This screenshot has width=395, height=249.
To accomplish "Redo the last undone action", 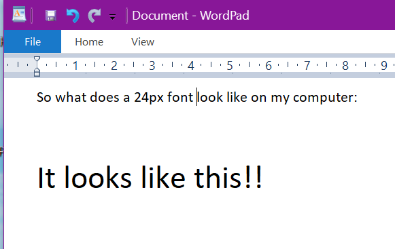I will click(95, 16).
